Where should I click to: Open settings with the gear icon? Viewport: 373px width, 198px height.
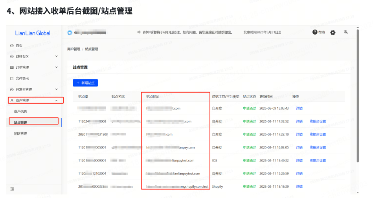(333, 32)
